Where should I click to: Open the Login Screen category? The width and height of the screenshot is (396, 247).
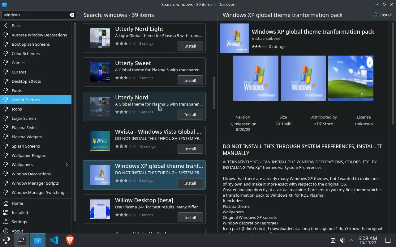pyautogui.click(x=36, y=118)
